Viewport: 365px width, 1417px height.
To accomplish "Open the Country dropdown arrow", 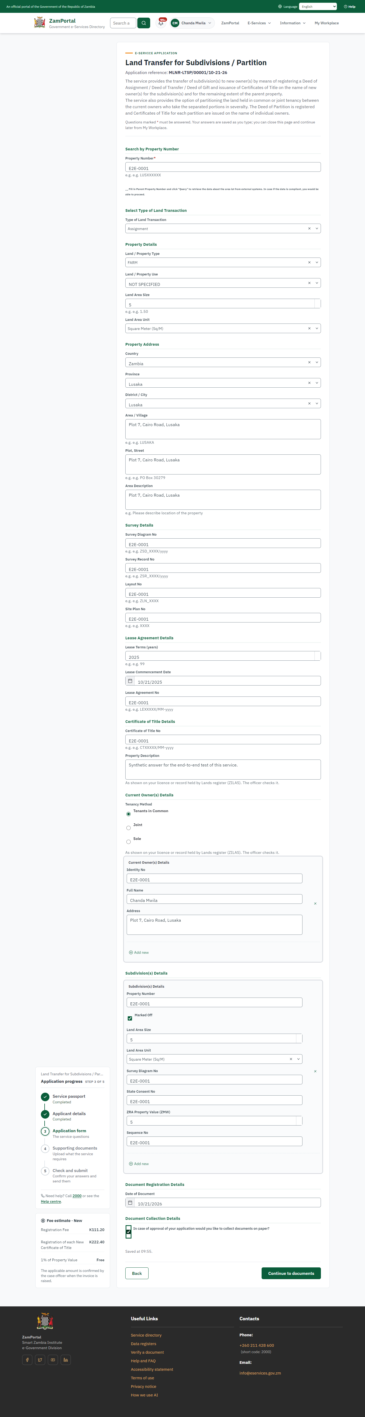I will [317, 362].
